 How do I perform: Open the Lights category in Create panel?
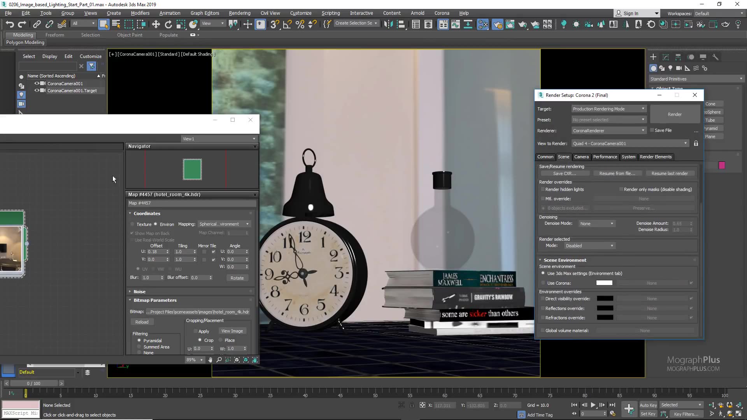tap(670, 68)
